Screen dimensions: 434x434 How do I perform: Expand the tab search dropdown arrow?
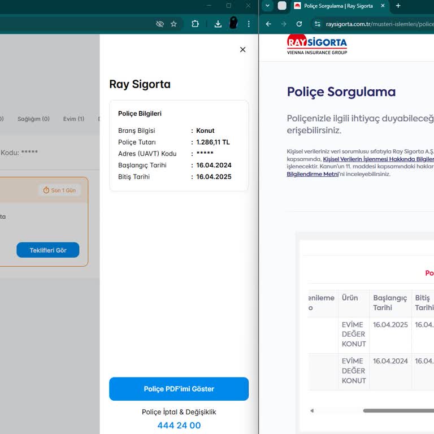coord(268,6)
